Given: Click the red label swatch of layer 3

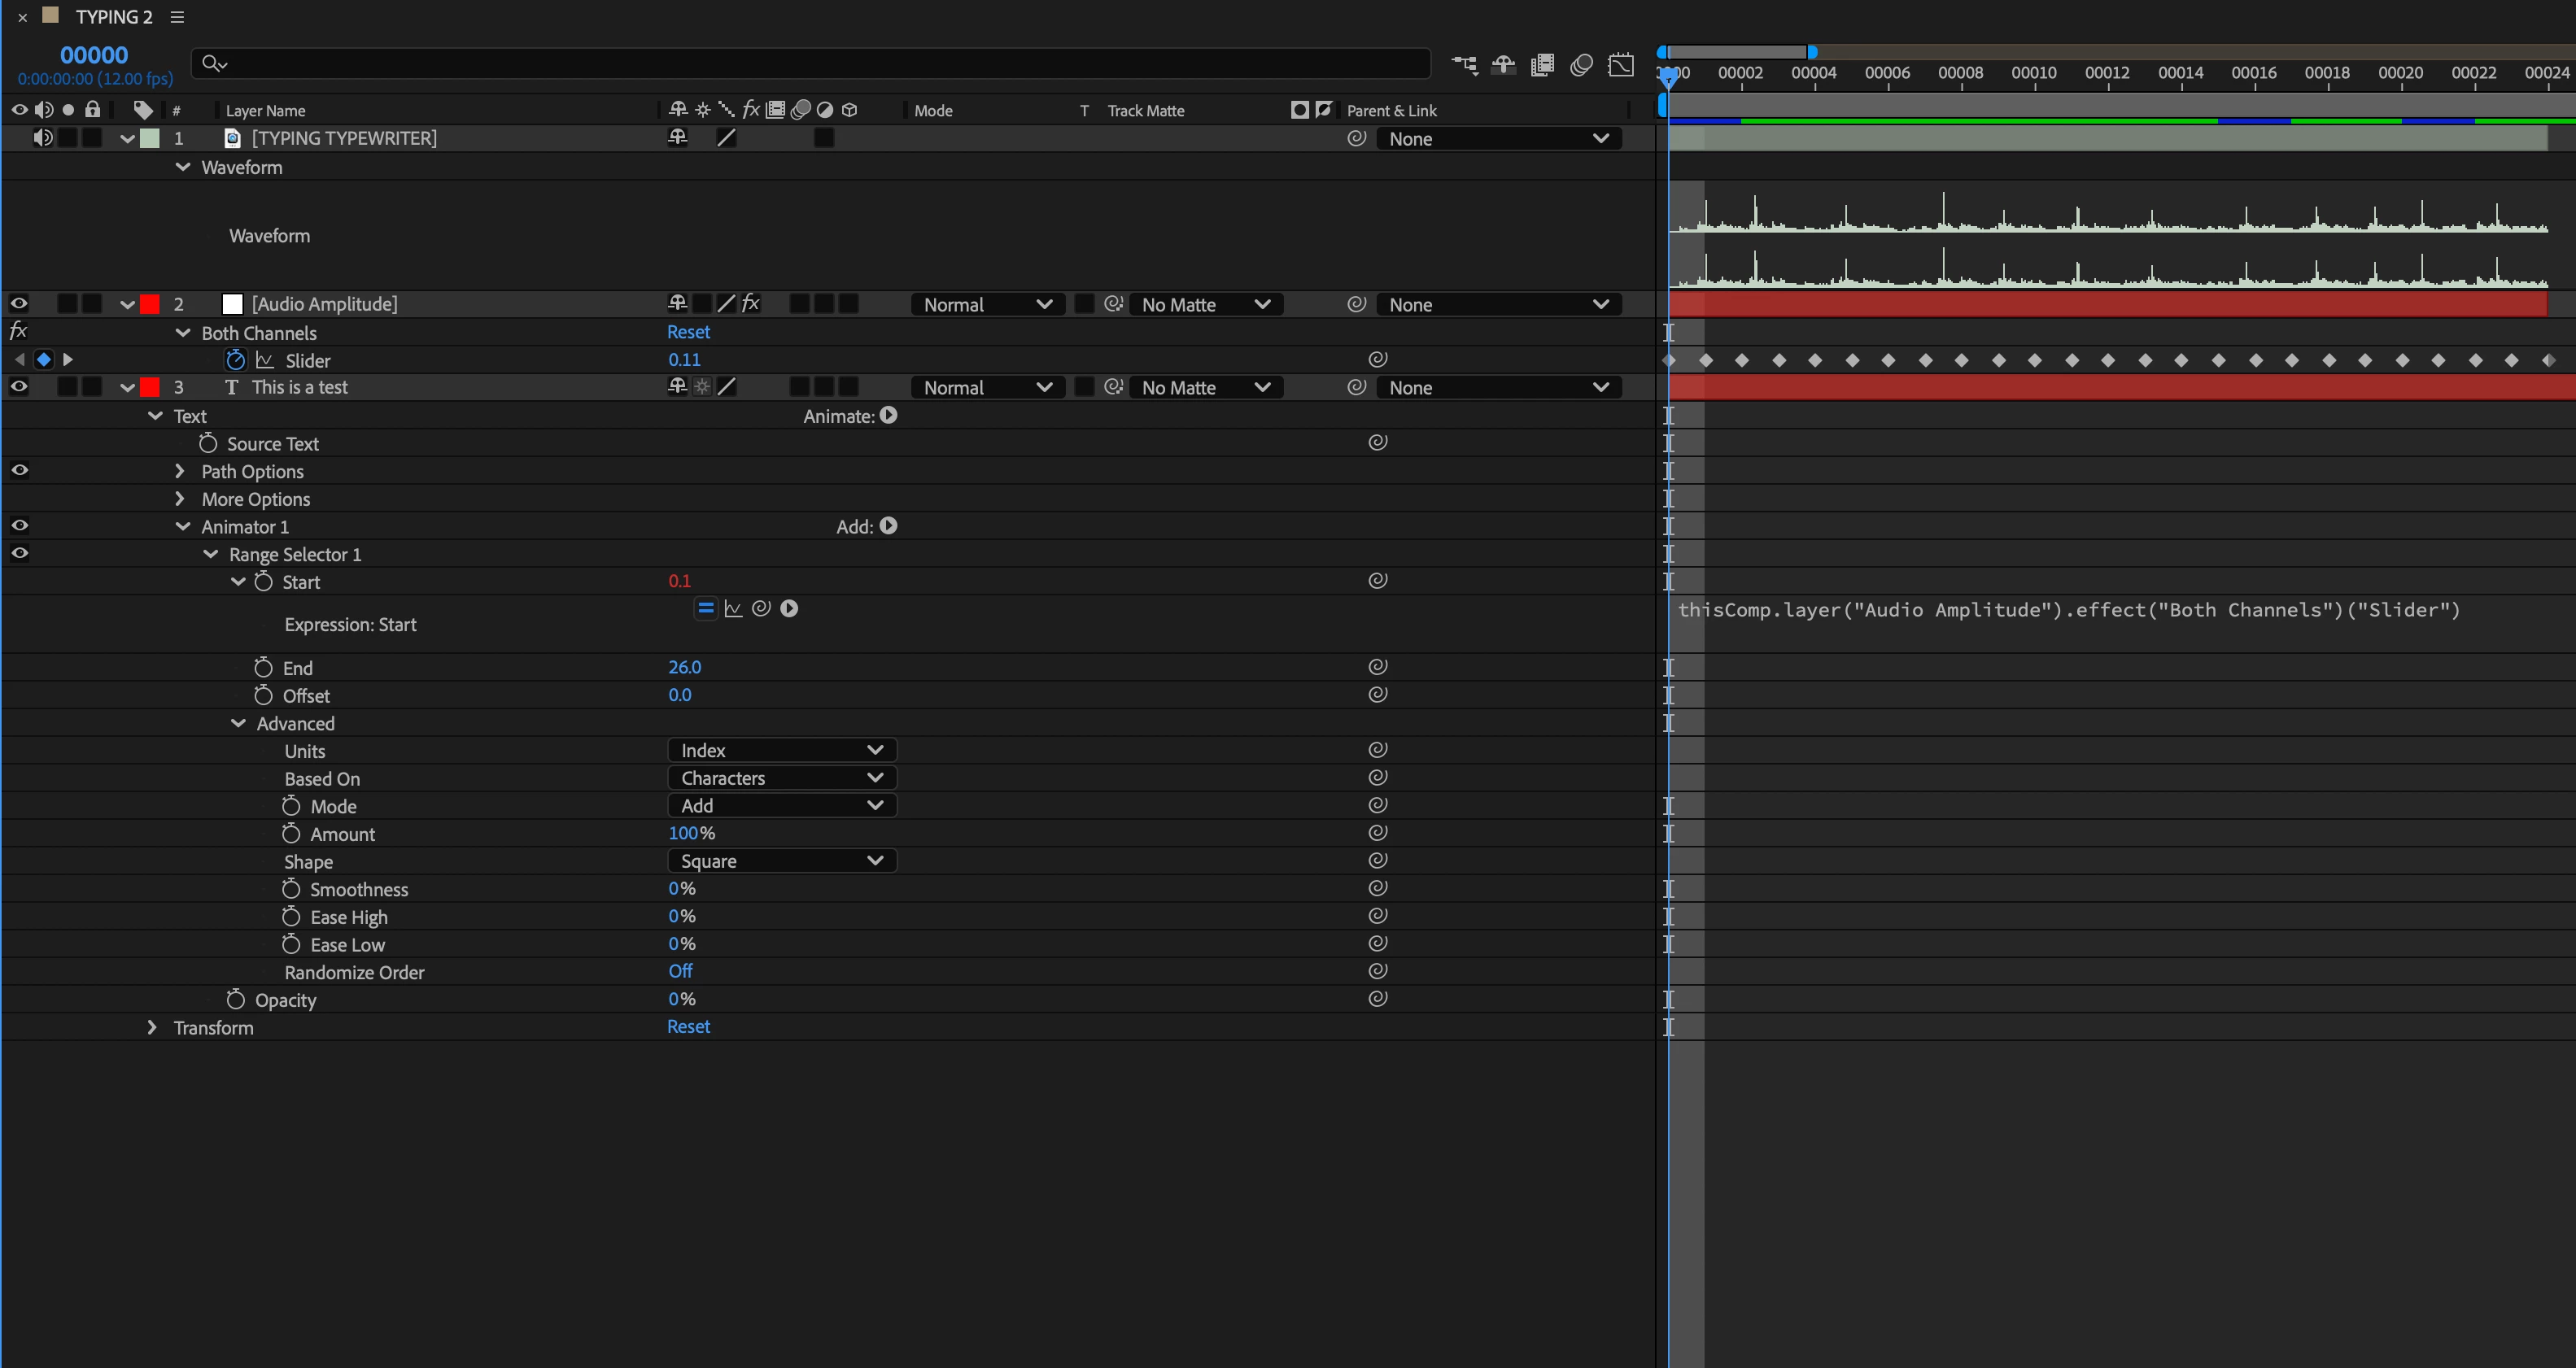Looking at the screenshot, I should tap(150, 388).
